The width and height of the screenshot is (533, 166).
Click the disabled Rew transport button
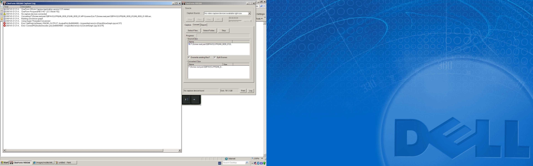pyautogui.click(x=199, y=20)
